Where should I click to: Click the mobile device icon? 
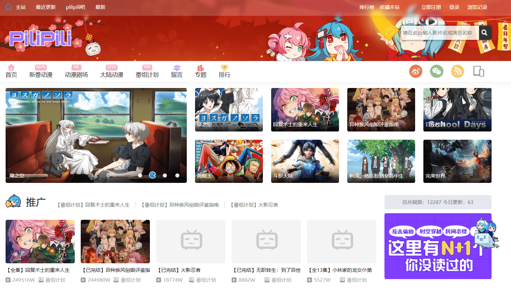479,71
